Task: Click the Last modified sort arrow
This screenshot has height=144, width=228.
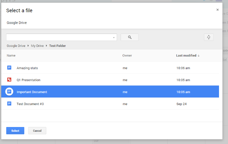Action: [x=198, y=56]
